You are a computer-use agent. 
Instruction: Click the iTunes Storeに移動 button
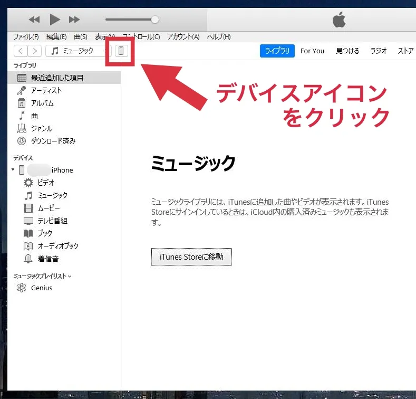point(191,257)
